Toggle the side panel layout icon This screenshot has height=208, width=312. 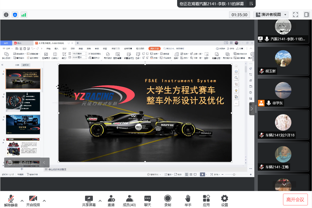point(307,15)
